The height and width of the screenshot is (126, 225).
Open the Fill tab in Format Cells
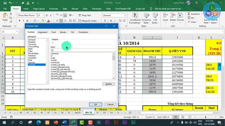pos(72,32)
